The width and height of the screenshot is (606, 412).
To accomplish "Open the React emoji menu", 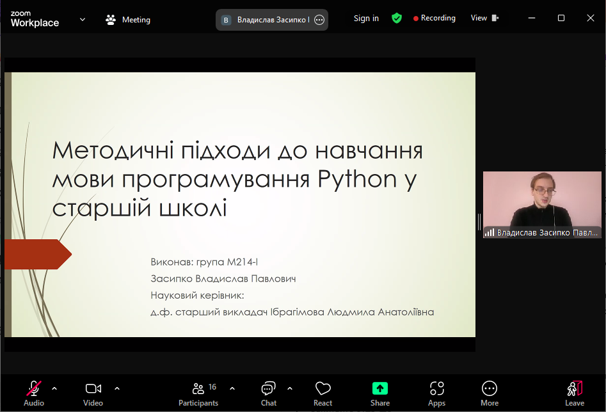I will coord(323,393).
